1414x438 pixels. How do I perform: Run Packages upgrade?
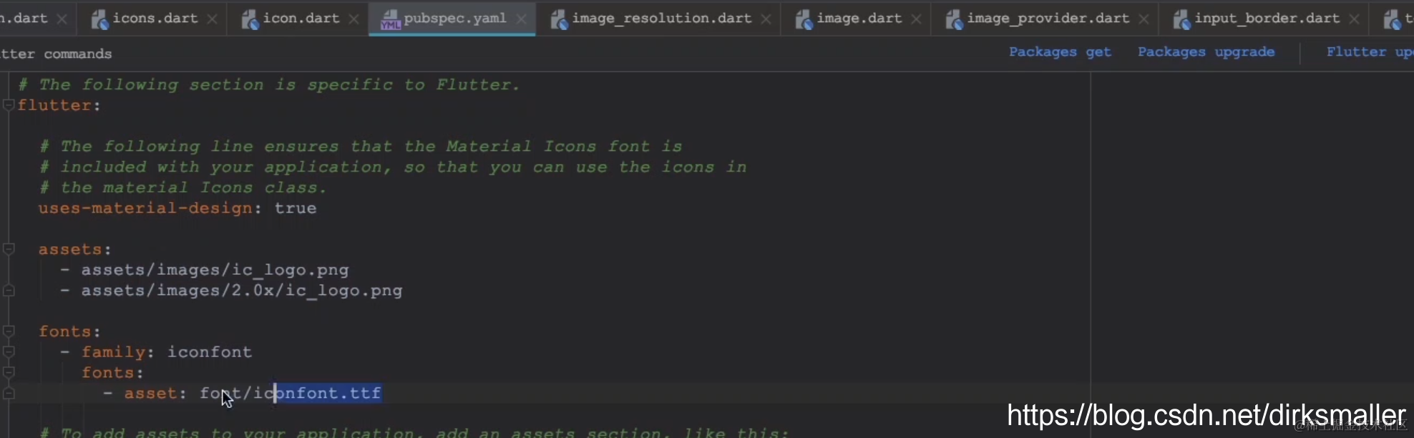point(1206,52)
